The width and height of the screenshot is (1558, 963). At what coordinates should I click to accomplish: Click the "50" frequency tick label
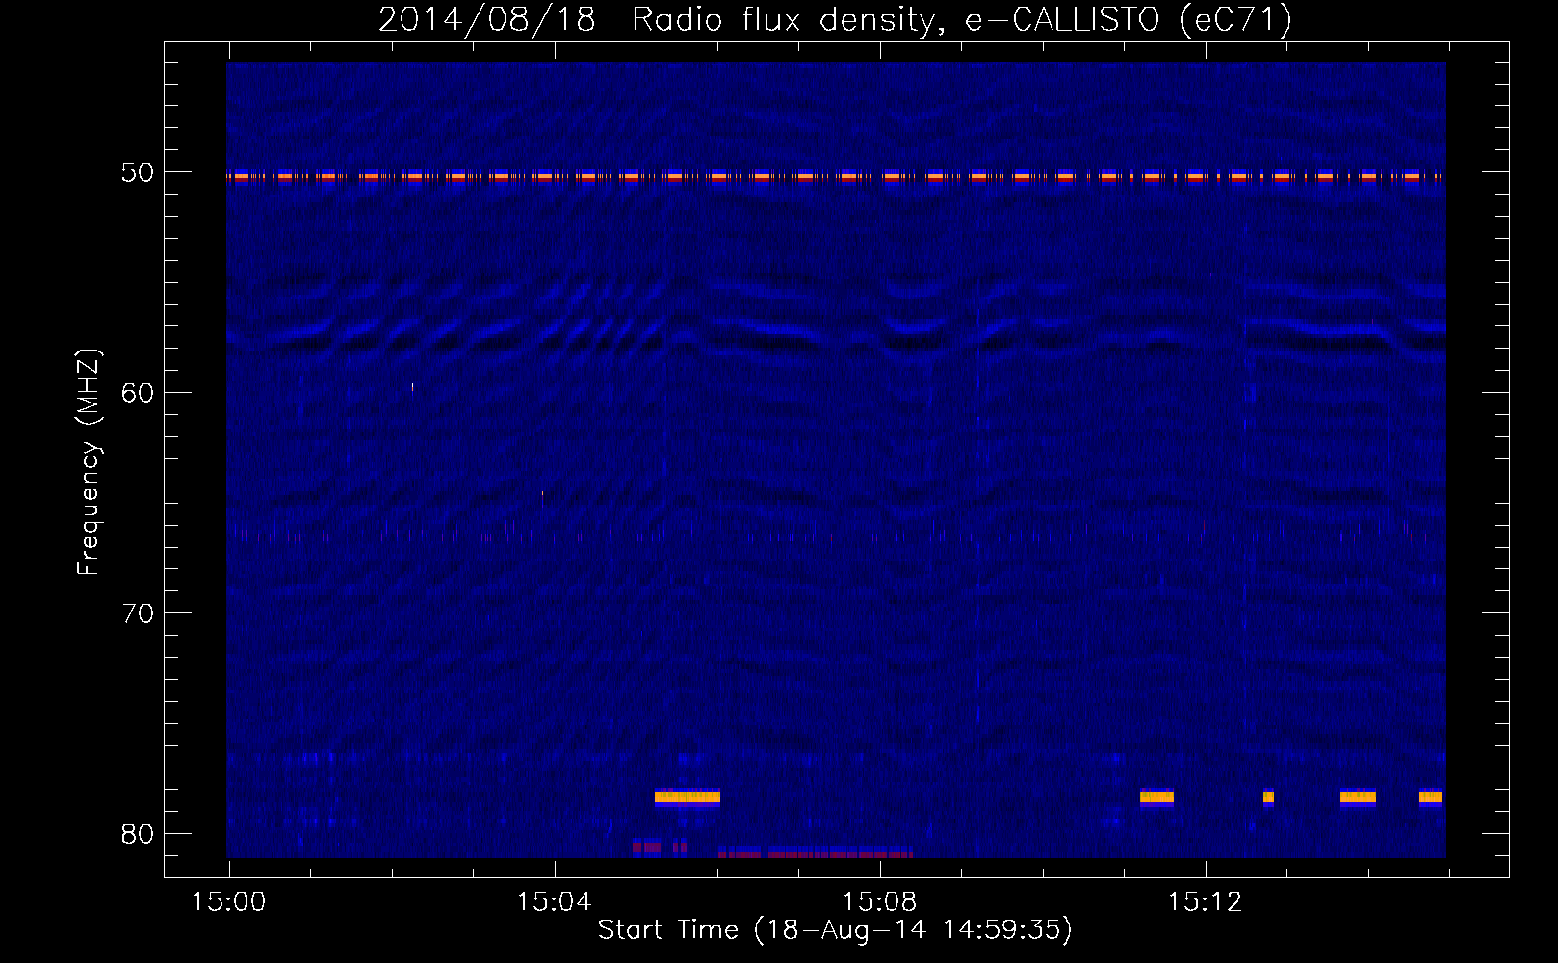tap(138, 172)
